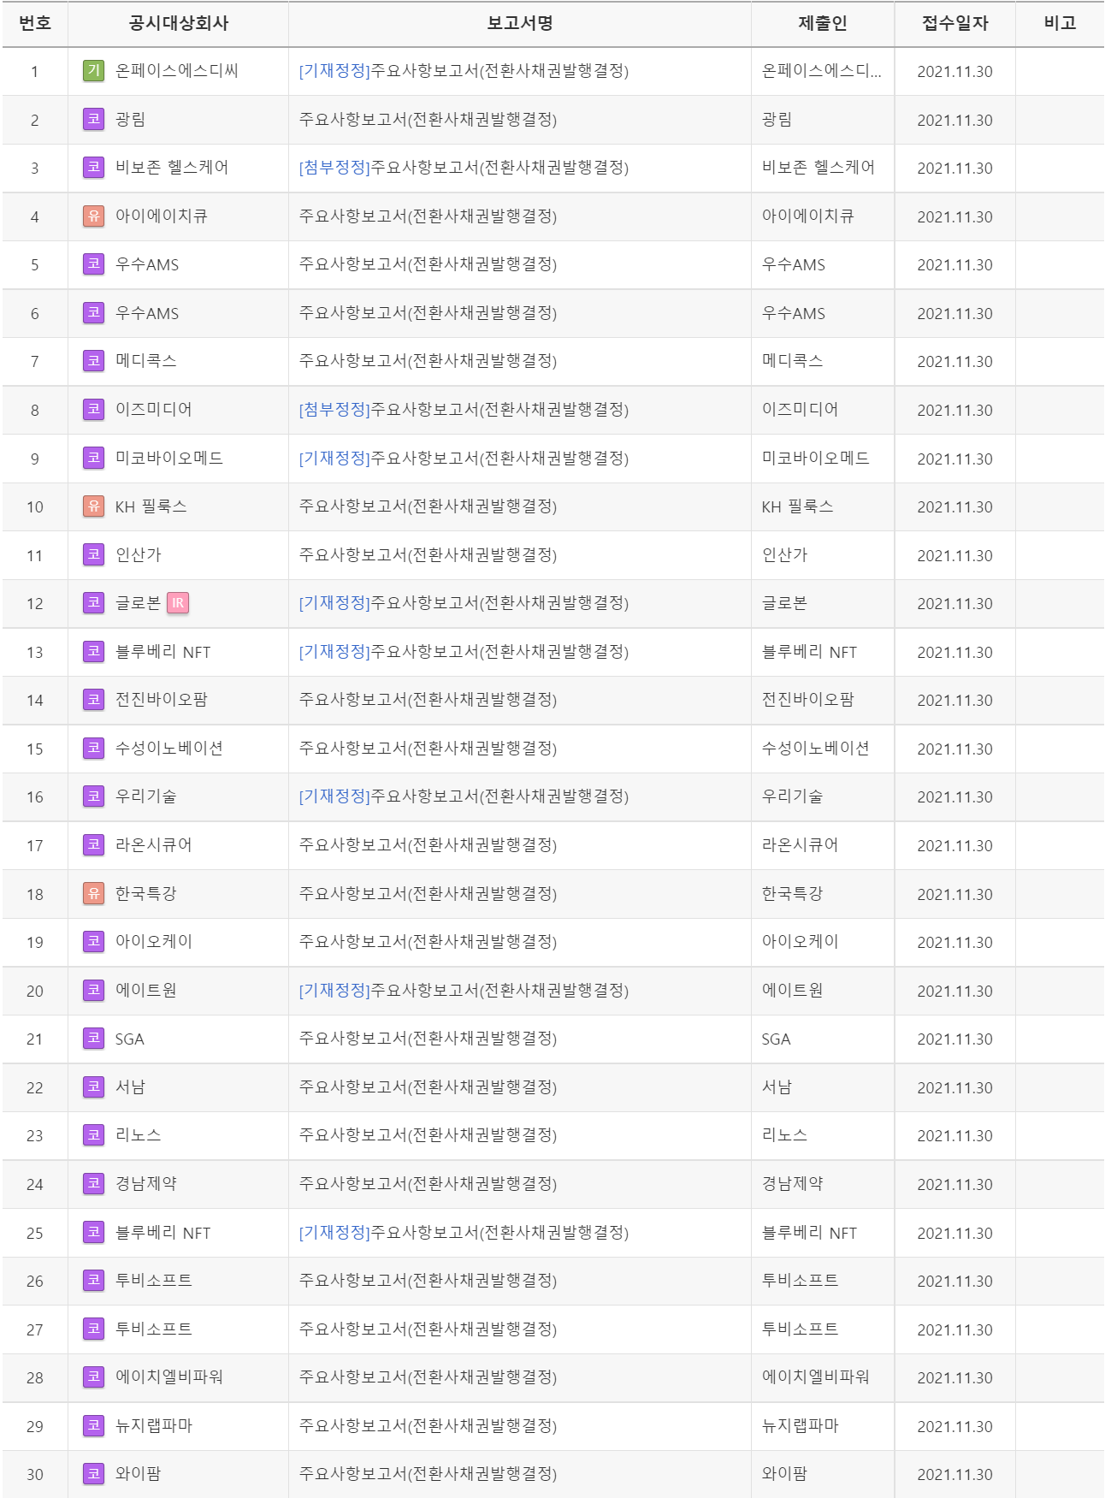Click the KOSDAQ icon beside SGA
The height and width of the screenshot is (1498, 1117).
pos(93,1039)
